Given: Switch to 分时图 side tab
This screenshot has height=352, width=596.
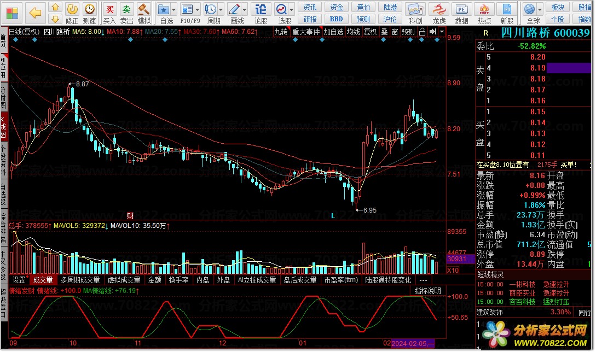Looking at the screenshot, I should coord(3,98).
